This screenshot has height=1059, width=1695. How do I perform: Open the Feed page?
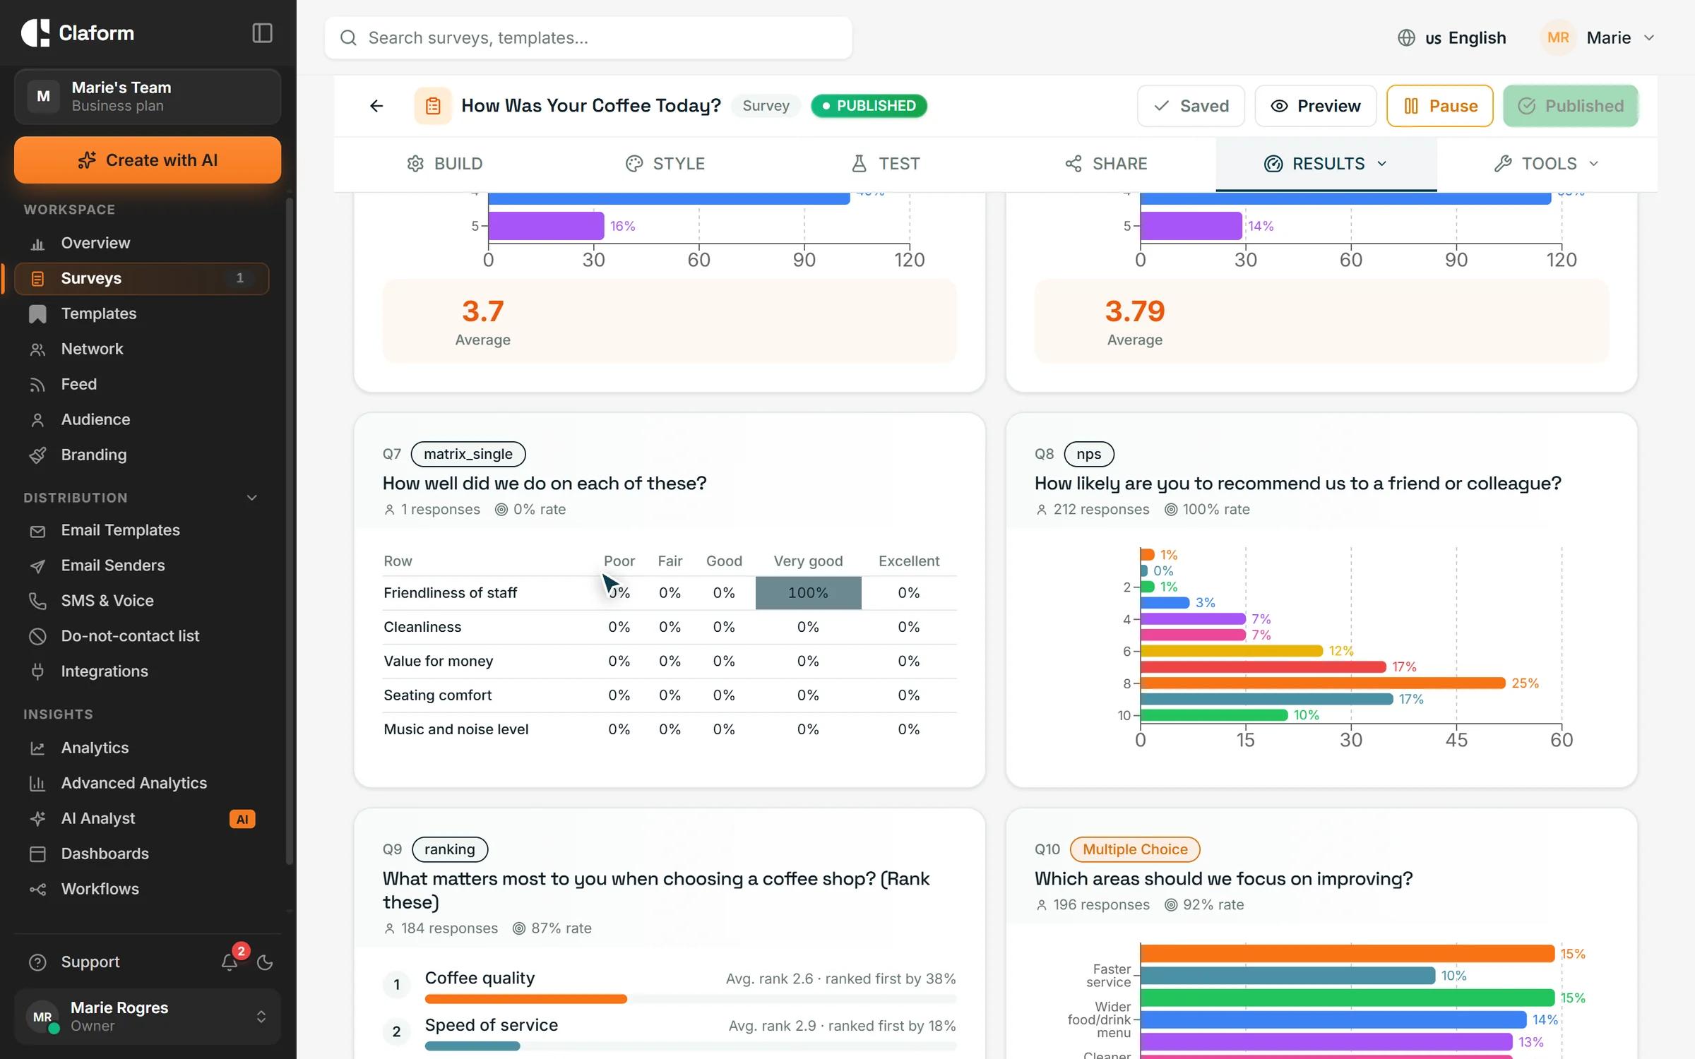point(141,384)
